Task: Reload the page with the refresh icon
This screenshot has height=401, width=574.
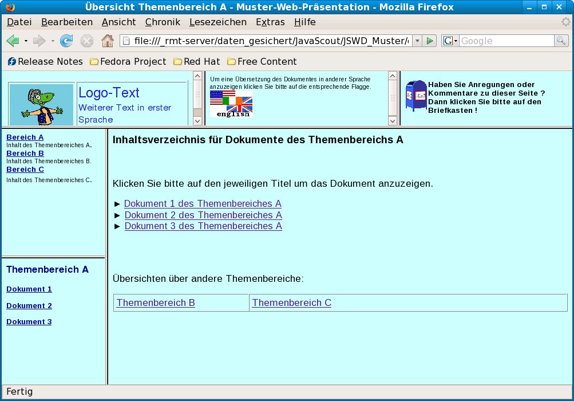Action: tap(66, 41)
